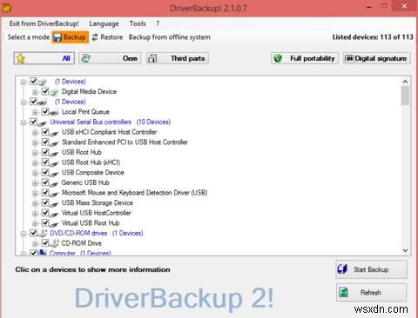Click the device list scrollbar thumb
This screenshot has width=418, height=318.
405,96
